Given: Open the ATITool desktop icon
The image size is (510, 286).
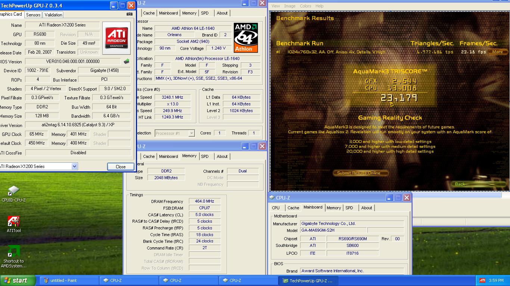Looking at the screenshot, I should tap(13, 225).
